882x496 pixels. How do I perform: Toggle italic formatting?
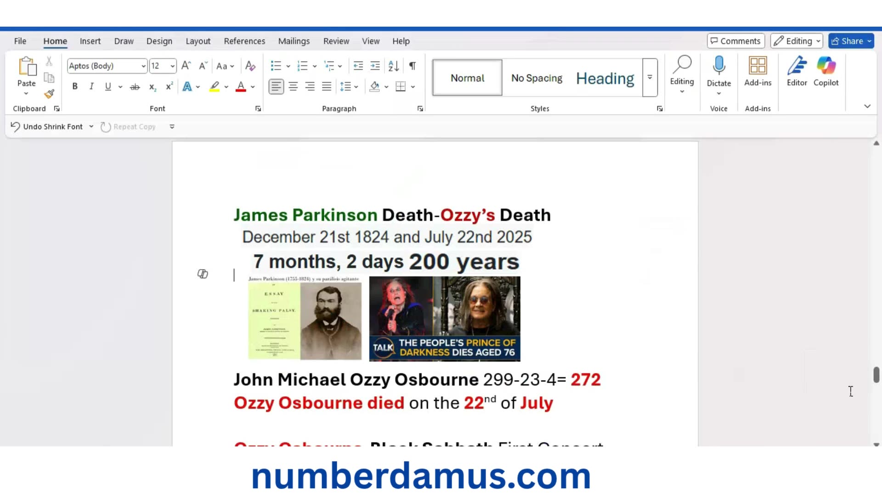click(91, 86)
